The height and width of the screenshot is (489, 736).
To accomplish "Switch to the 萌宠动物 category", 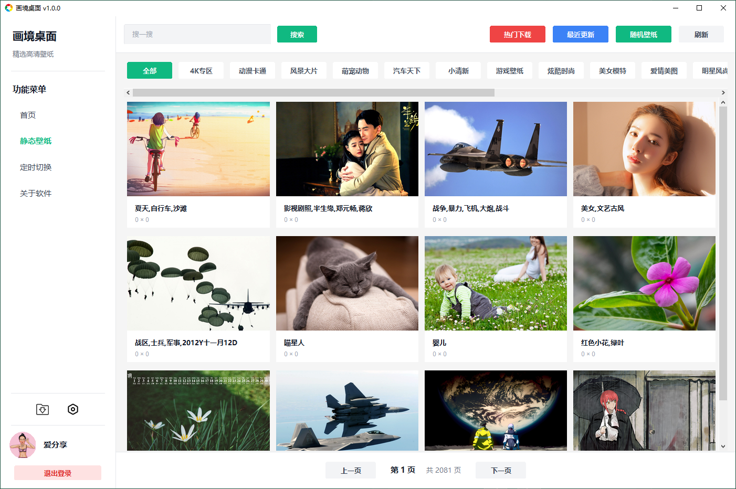I will pos(355,71).
